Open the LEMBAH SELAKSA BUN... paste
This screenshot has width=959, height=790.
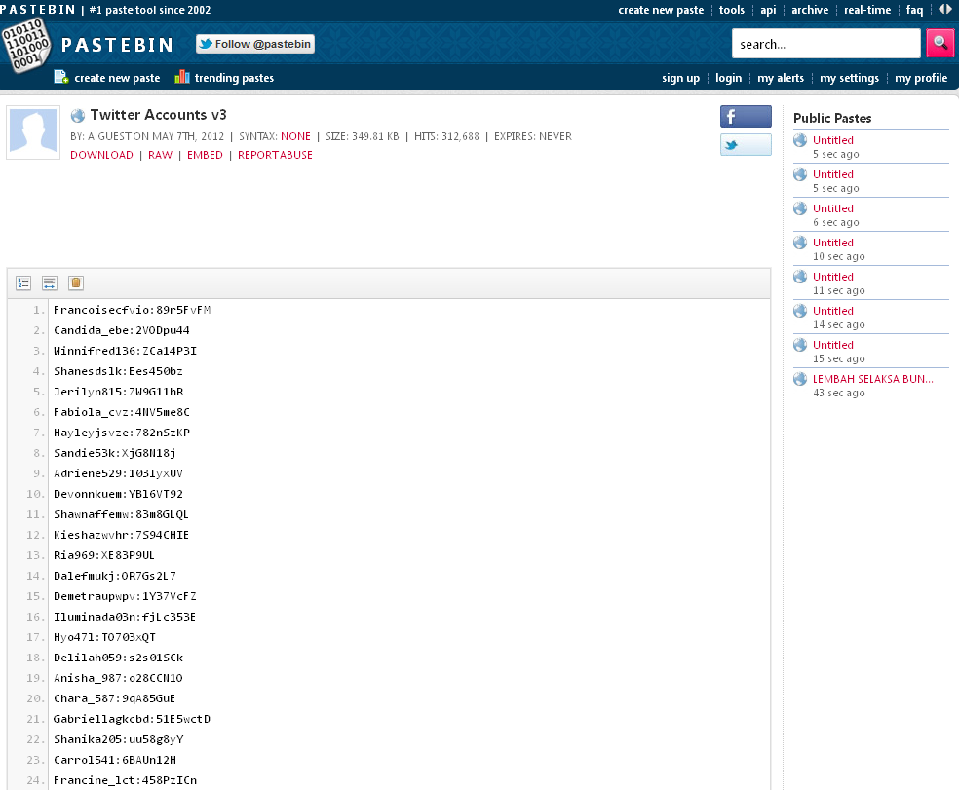(873, 379)
